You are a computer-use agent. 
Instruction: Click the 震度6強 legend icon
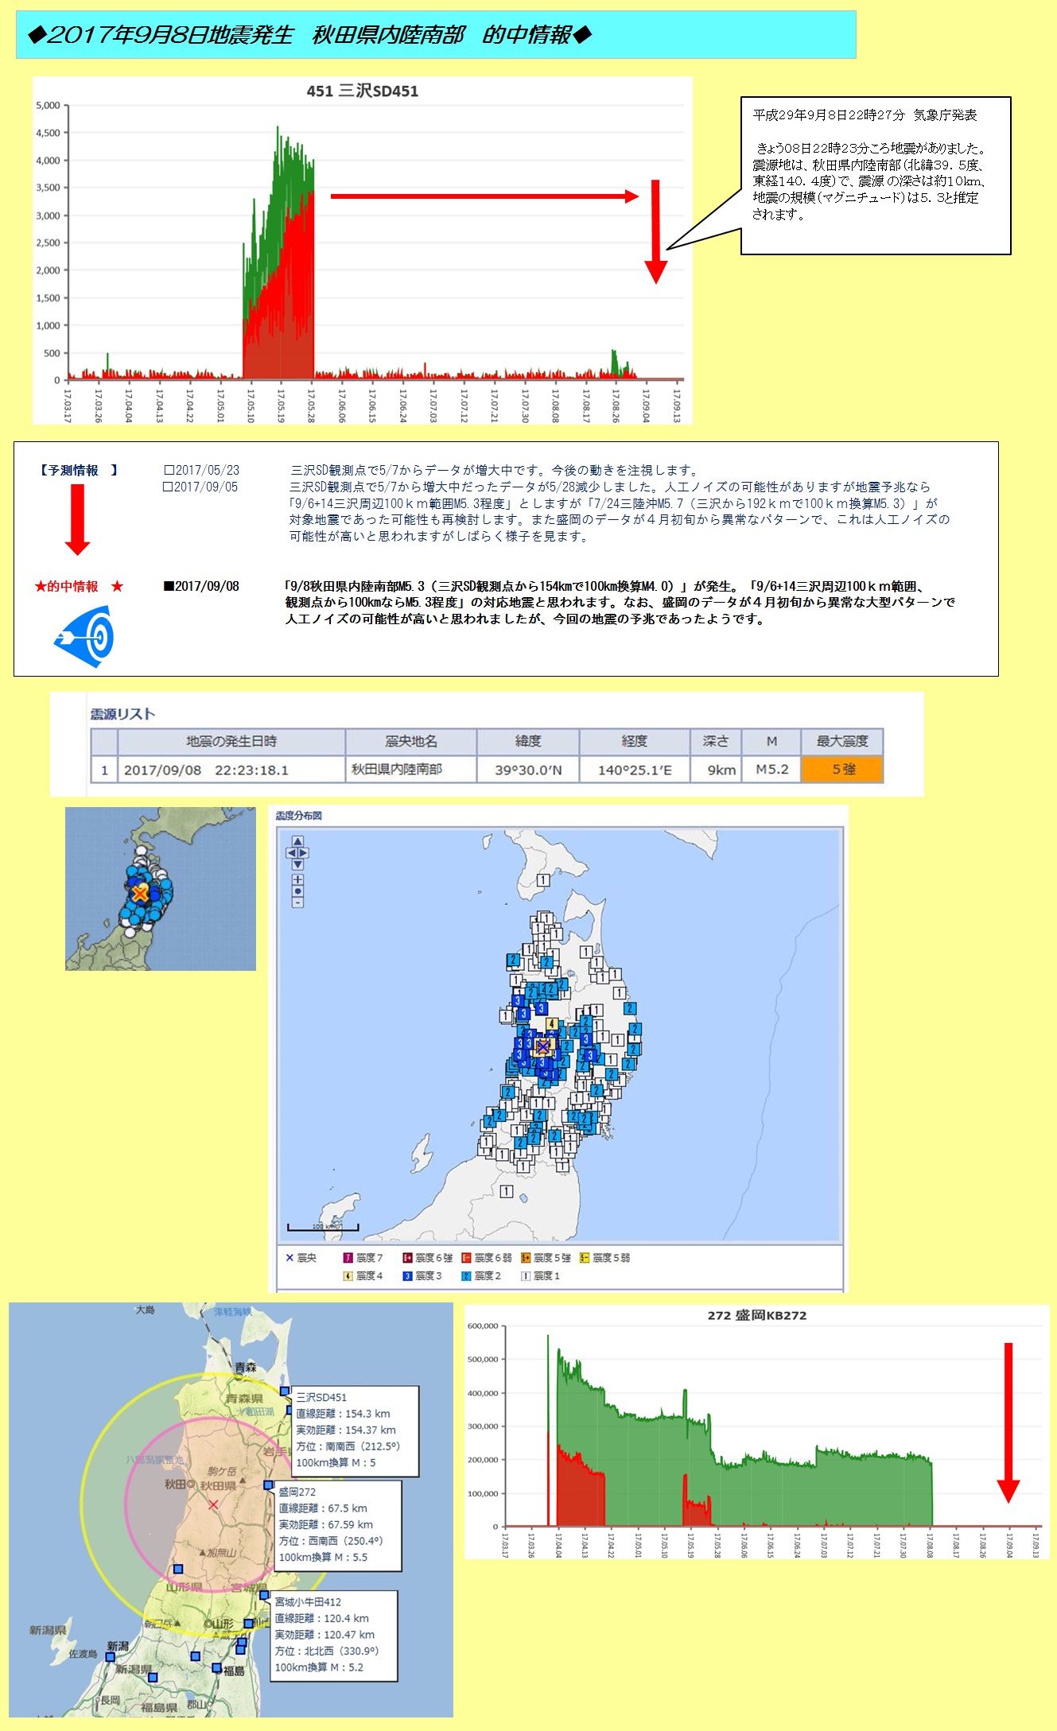(407, 1258)
